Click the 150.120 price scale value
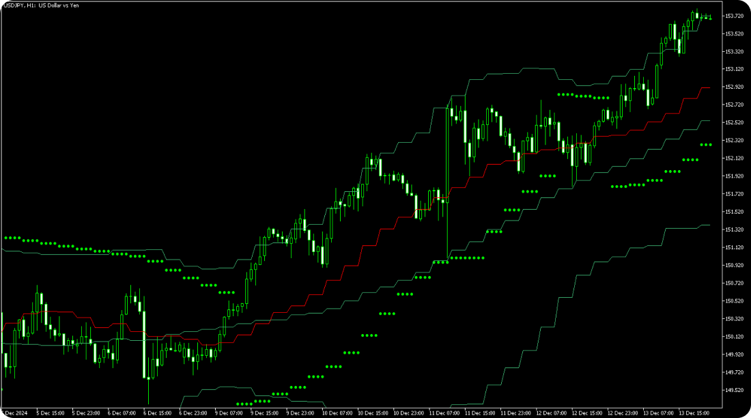The image size is (751, 418). (x=734, y=337)
